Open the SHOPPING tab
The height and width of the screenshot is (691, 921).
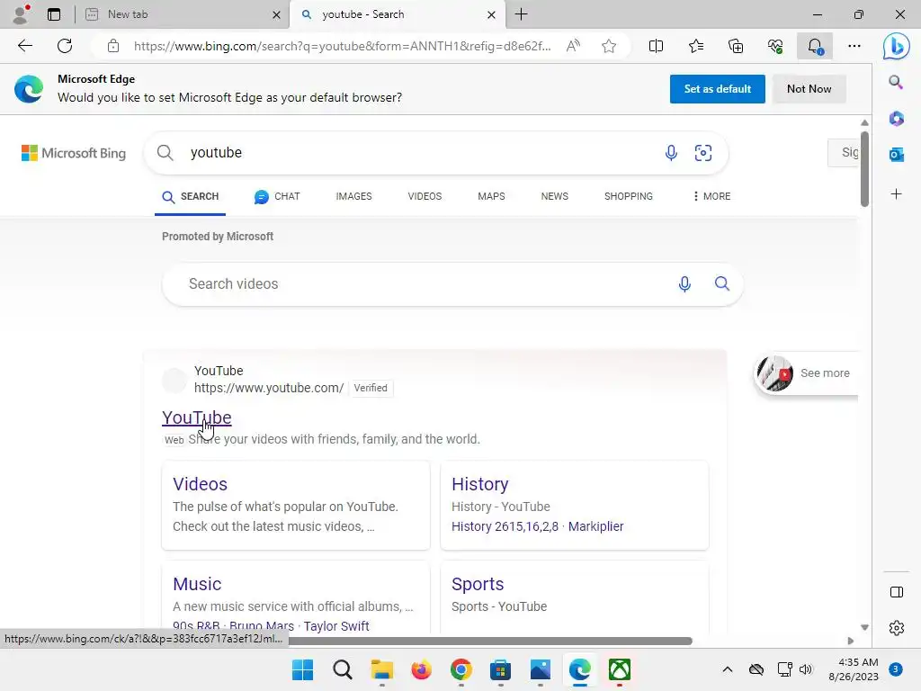pos(628,196)
